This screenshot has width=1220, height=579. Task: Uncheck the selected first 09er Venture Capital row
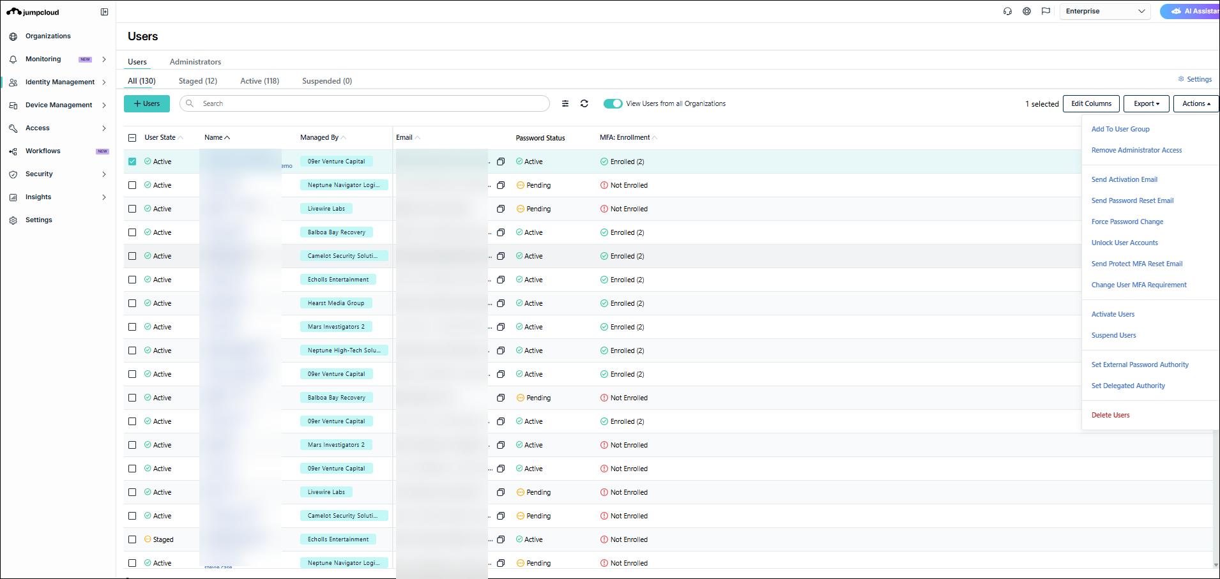coord(132,162)
